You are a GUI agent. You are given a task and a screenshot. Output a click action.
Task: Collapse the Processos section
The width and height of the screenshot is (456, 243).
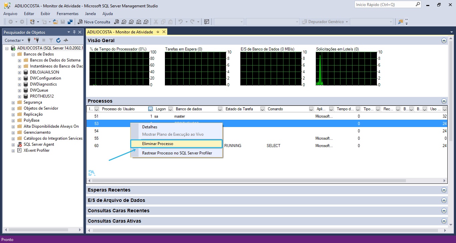444,101
